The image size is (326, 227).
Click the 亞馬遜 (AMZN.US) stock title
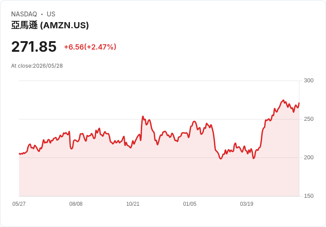click(50, 25)
